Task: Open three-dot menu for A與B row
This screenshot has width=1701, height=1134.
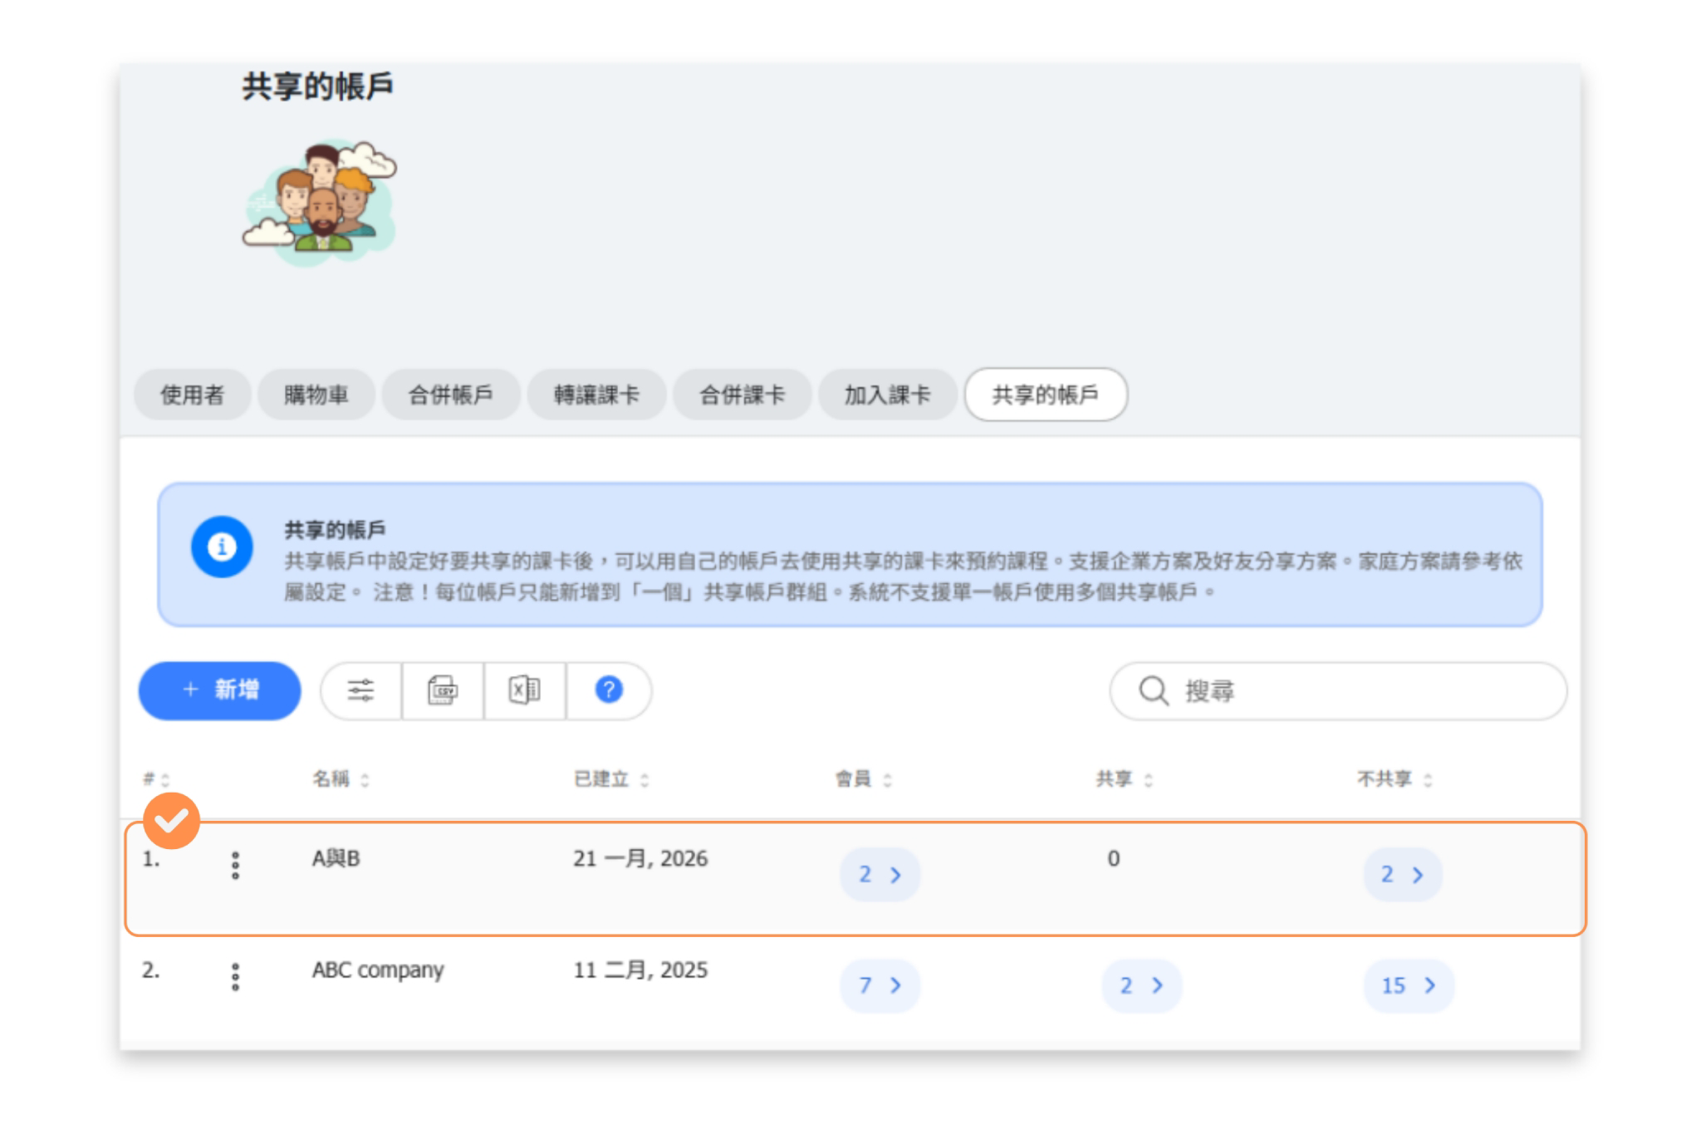Action: (235, 866)
